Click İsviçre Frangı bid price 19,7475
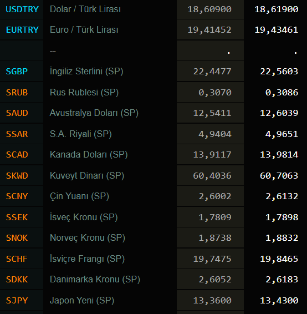This screenshot has height=314, width=307. pyautogui.click(x=212, y=259)
